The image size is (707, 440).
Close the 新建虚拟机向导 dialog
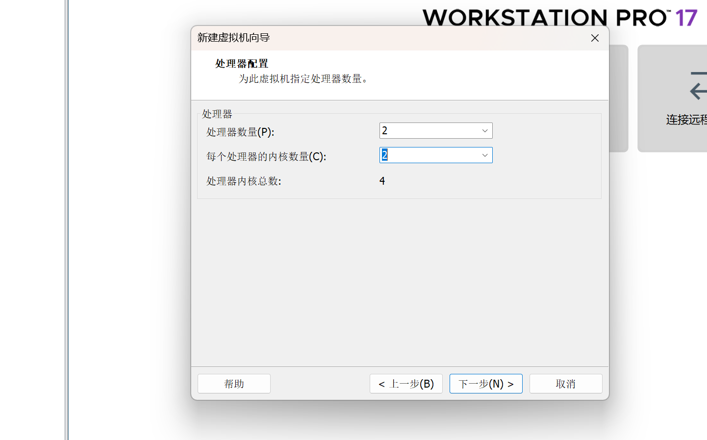point(595,38)
